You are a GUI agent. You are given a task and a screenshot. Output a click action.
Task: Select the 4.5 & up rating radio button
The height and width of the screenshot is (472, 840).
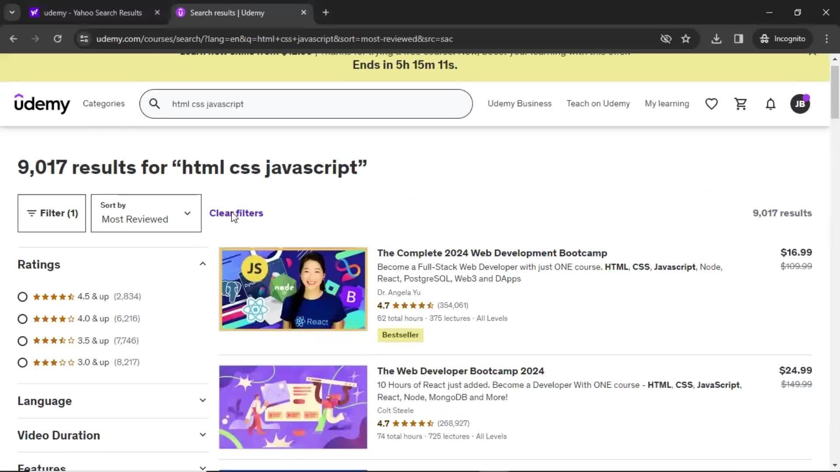pyautogui.click(x=22, y=297)
